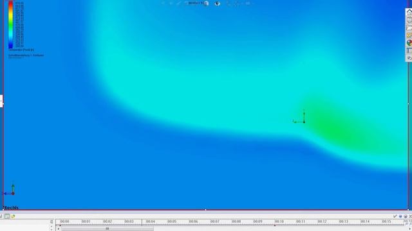Click the square icon beside yellow key icon

coord(7,216)
